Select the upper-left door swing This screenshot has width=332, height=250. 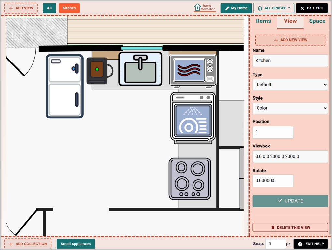21,62
